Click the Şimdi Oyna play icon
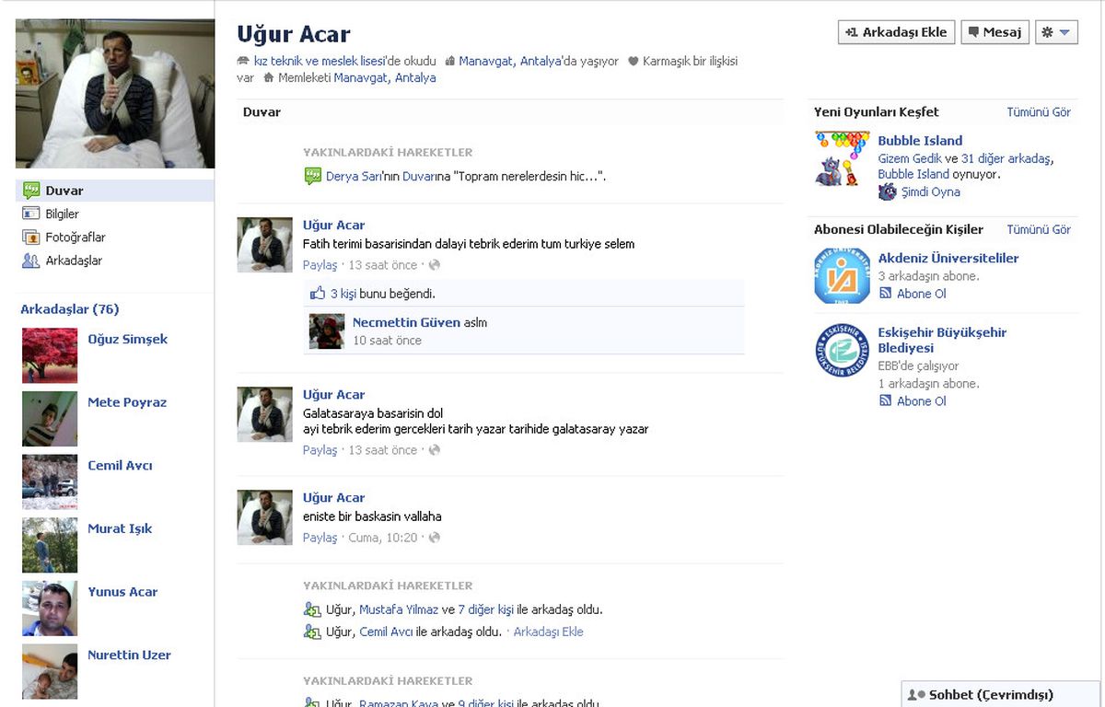 tap(887, 191)
